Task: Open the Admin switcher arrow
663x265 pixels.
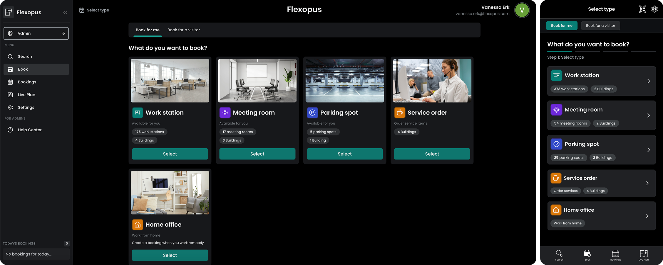Action: point(63,33)
